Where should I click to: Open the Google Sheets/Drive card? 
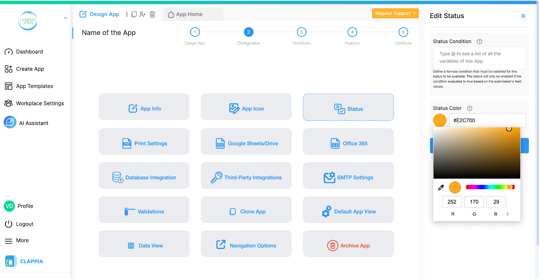coord(246,142)
